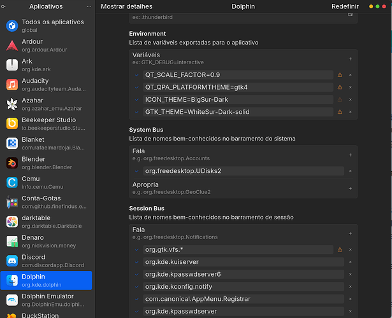Remove org.kde.kpasswdserver6 entry

coord(350,274)
